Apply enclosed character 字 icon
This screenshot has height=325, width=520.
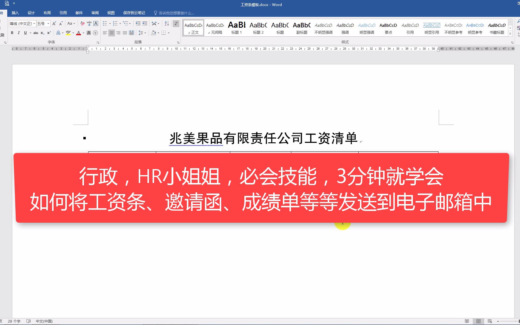pos(95,33)
